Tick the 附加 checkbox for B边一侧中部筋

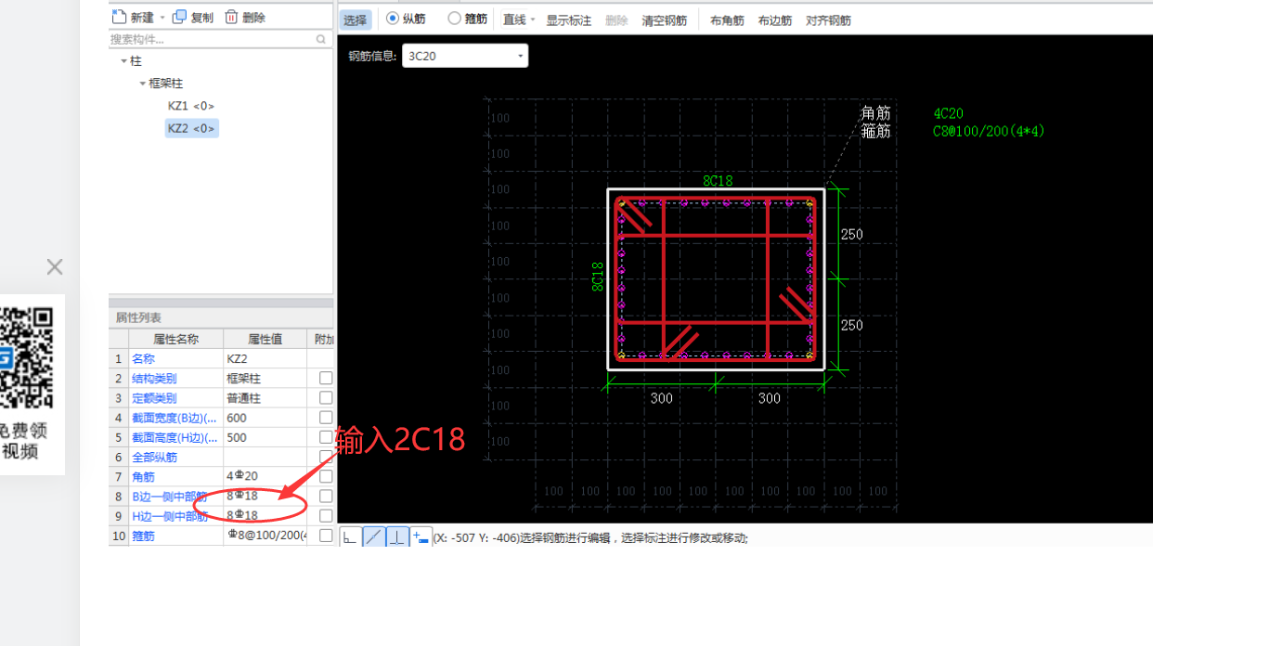click(326, 497)
